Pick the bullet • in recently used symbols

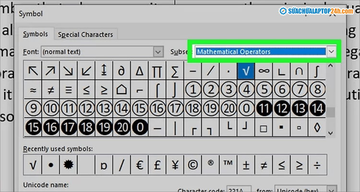[51, 165]
